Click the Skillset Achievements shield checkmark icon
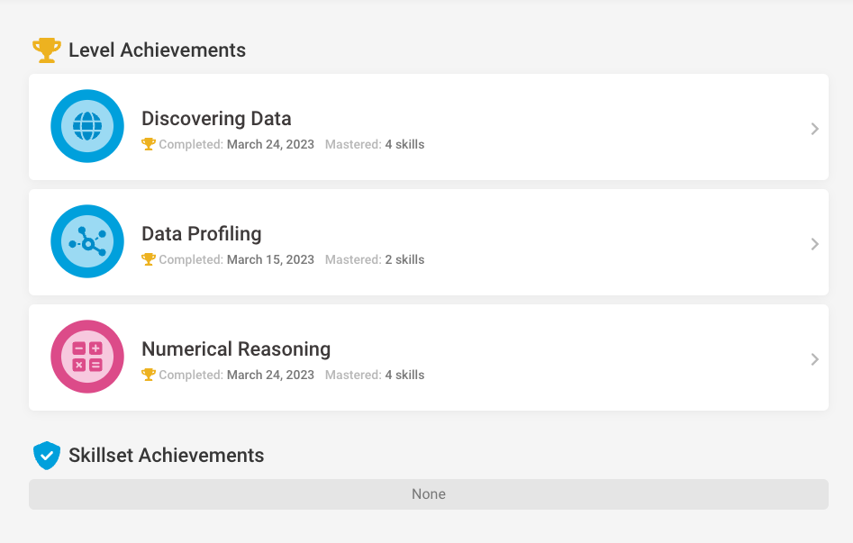This screenshot has width=853, height=543. pyautogui.click(x=47, y=456)
